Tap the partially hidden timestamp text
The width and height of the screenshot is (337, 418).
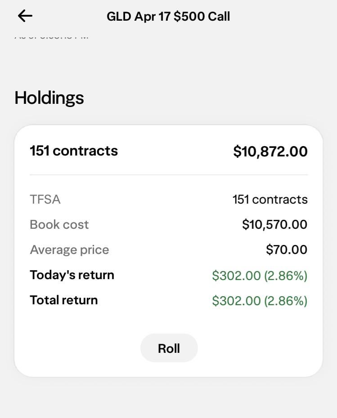click(52, 37)
